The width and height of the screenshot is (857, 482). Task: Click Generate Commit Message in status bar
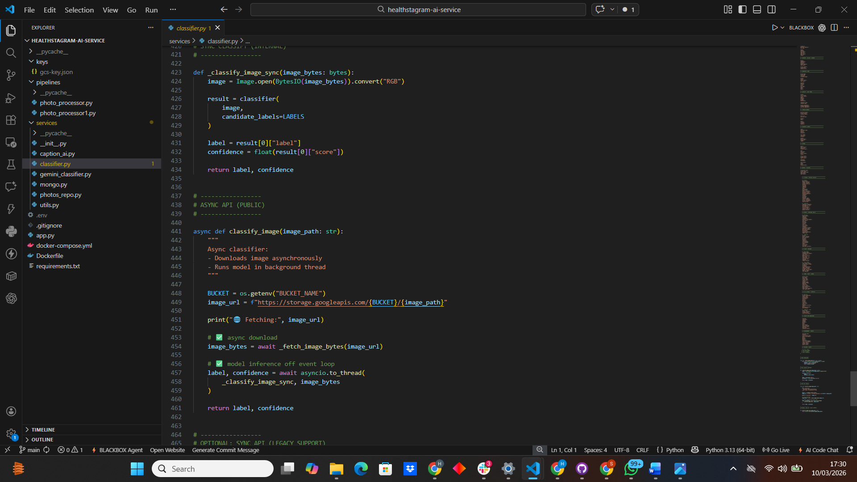pos(225,450)
